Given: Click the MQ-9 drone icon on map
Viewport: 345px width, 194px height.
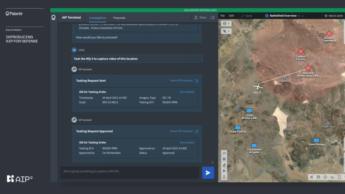Looking at the screenshot, I should tap(257, 87).
